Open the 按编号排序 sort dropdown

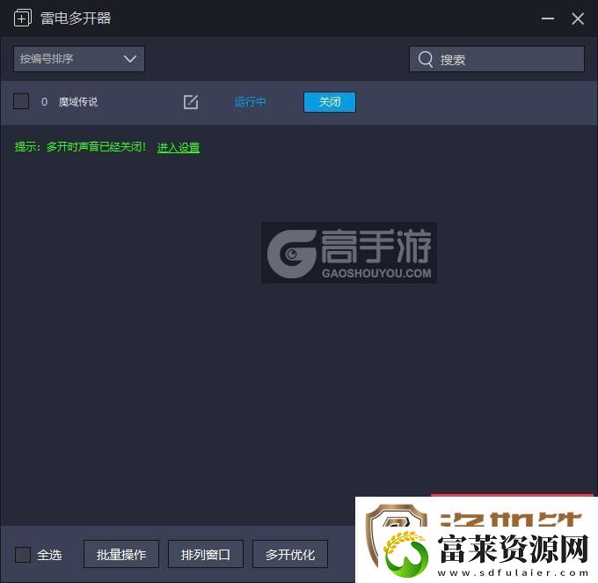point(79,59)
